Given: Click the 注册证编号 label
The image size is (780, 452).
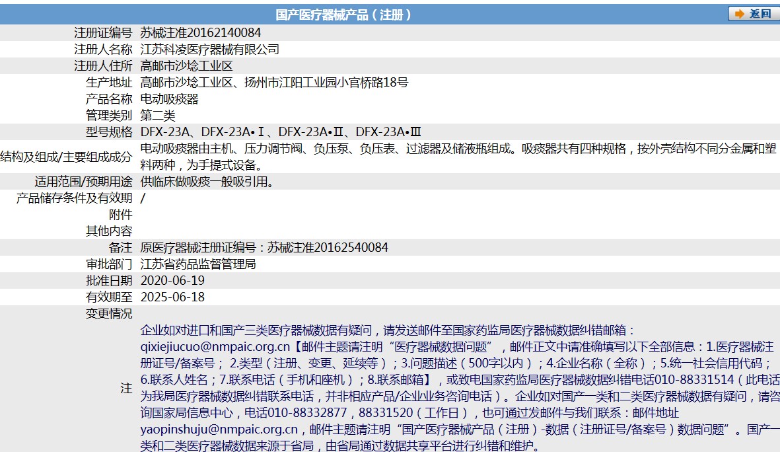Looking at the screenshot, I should pyautogui.click(x=103, y=33).
